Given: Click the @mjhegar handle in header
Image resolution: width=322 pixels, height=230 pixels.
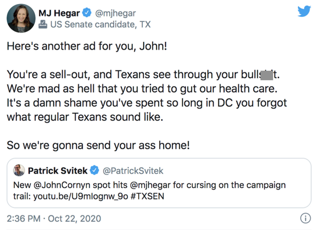Looking at the screenshot, I should [x=115, y=13].
